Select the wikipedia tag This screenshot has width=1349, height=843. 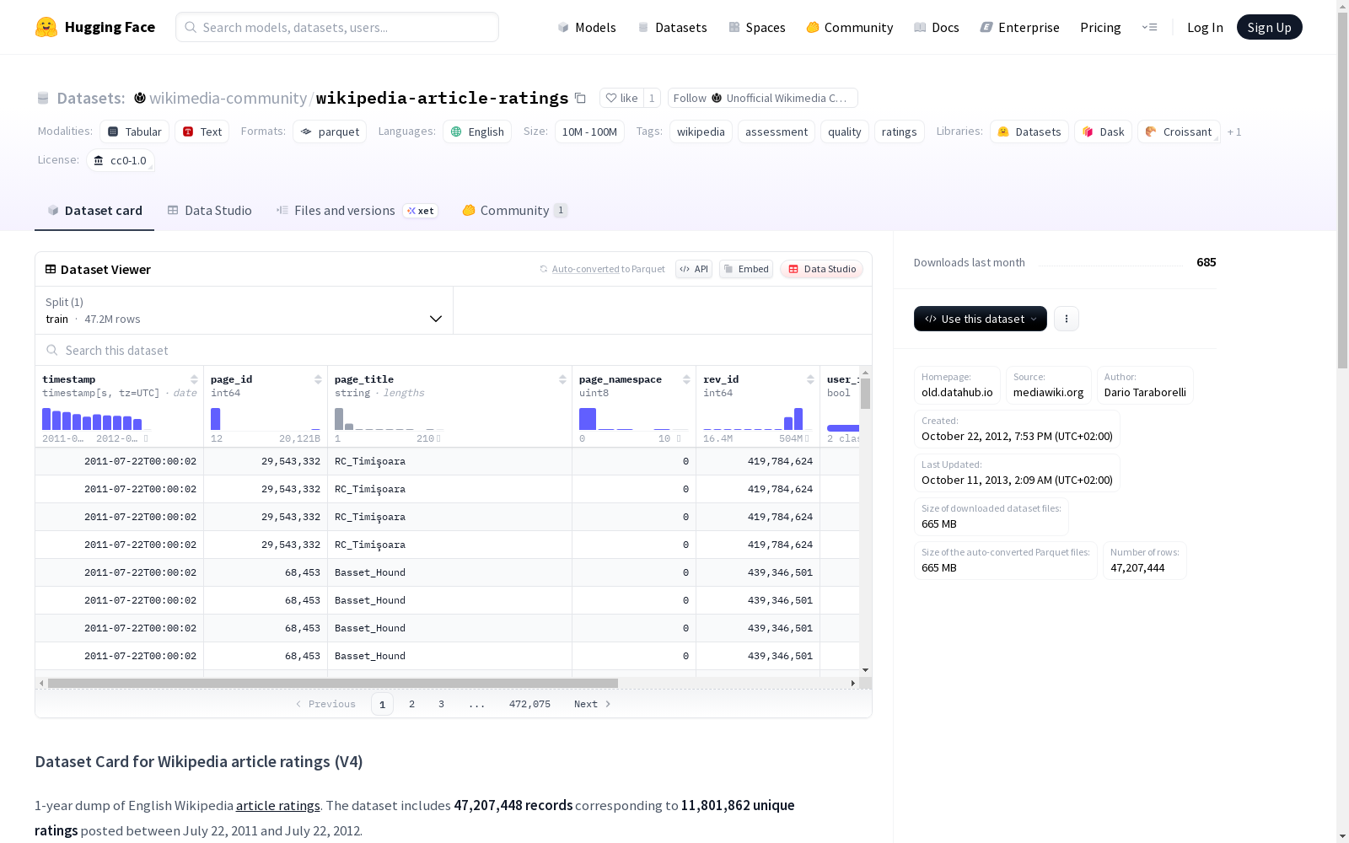(701, 132)
